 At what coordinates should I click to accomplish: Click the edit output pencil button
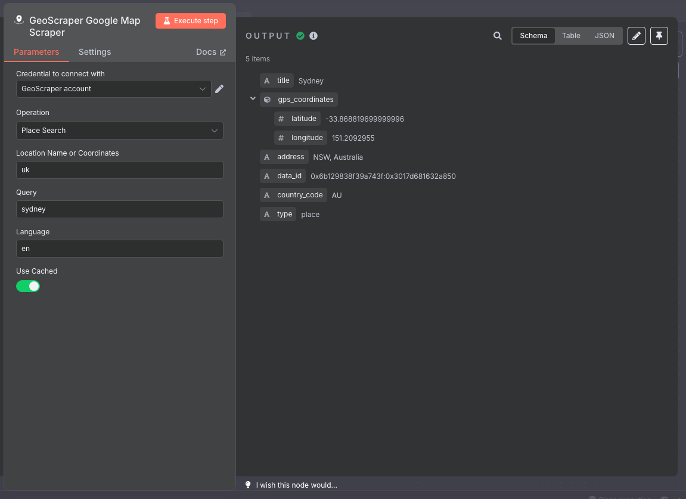coord(636,36)
